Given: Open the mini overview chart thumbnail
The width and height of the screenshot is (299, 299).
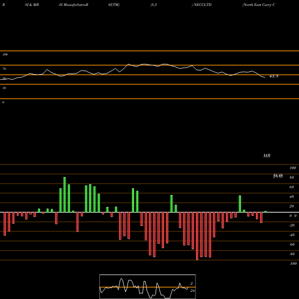Looking at the screenshot, I should click(148, 286).
